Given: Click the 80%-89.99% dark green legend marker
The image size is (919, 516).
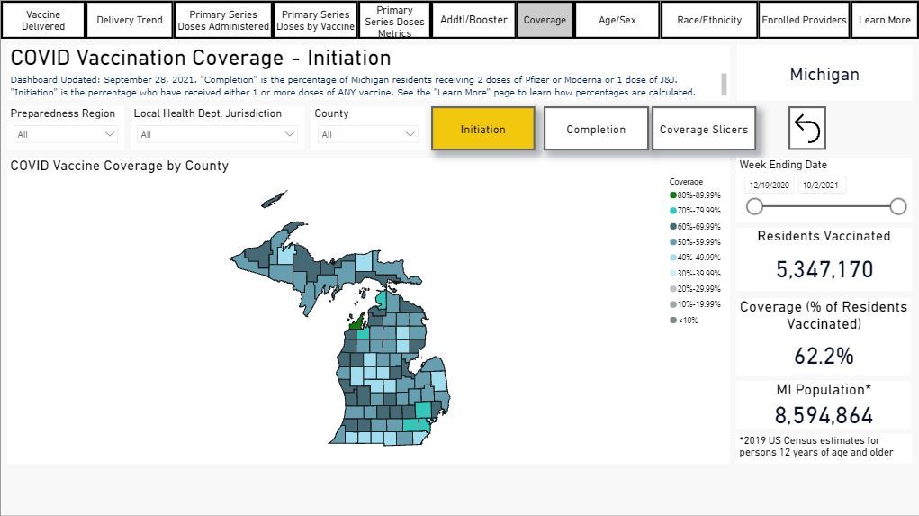Looking at the screenshot, I should tap(673, 195).
